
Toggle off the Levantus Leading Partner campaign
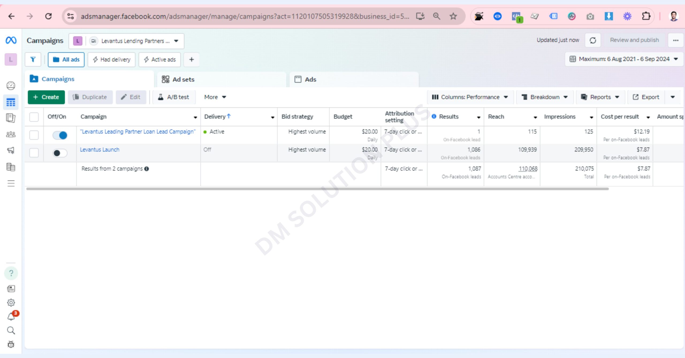60,135
